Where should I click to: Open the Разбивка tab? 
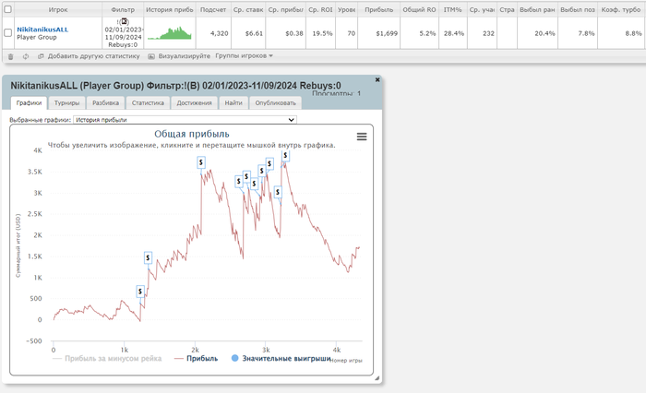tap(105, 103)
